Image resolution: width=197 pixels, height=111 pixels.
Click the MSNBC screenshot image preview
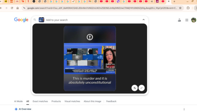point(90,58)
